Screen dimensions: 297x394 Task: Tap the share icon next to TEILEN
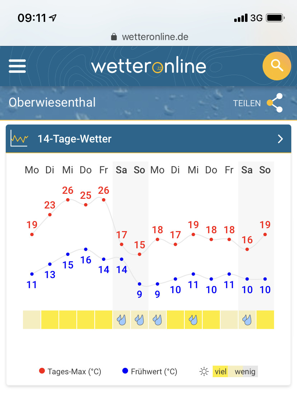(x=275, y=103)
